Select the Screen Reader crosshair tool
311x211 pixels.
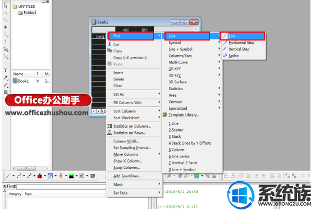point(6,27)
